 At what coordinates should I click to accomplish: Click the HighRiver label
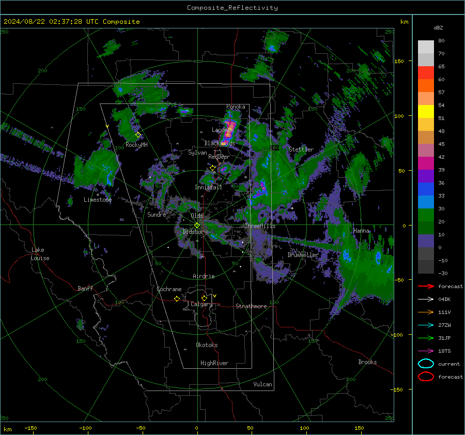click(214, 363)
